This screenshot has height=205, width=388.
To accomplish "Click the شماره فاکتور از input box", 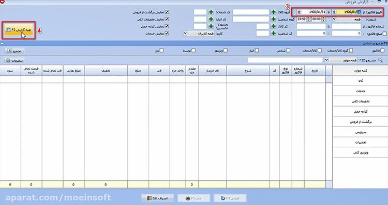I will [x=346, y=26].
